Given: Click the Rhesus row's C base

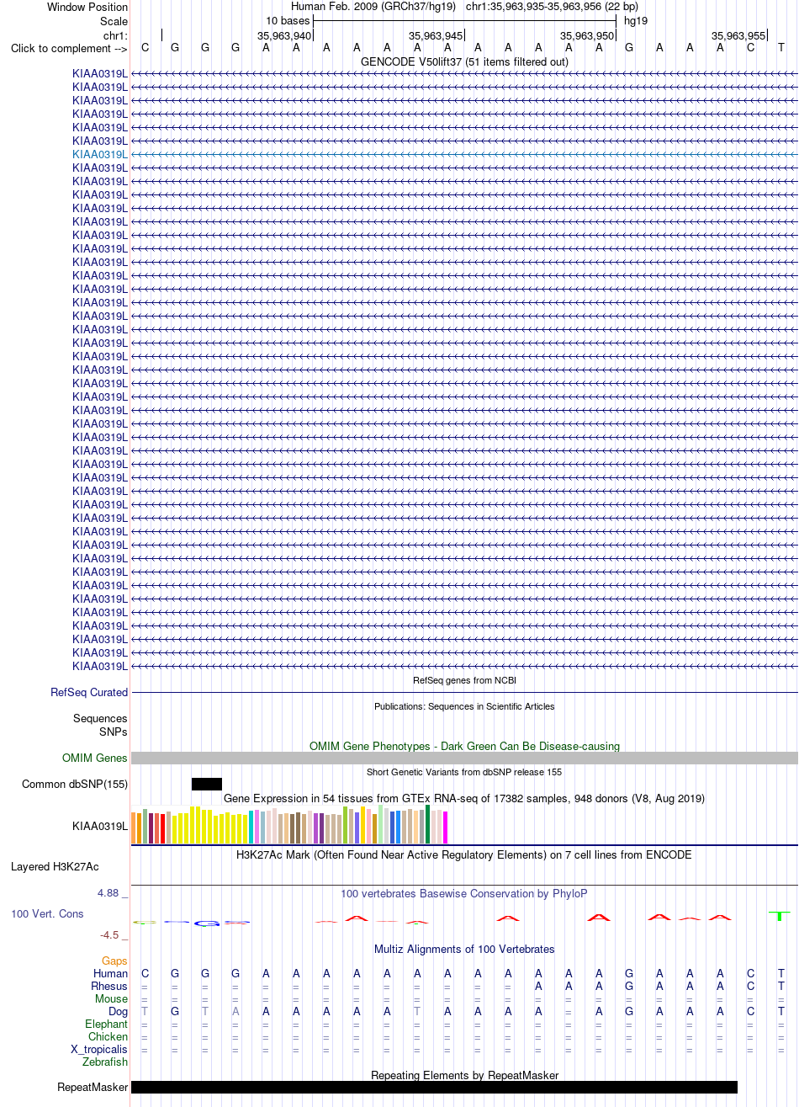Looking at the screenshot, I should click(x=751, y=986).
